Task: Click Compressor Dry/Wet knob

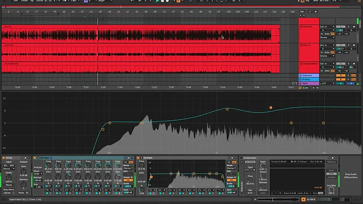Action: pyautogui.click(x=331, y=189)
